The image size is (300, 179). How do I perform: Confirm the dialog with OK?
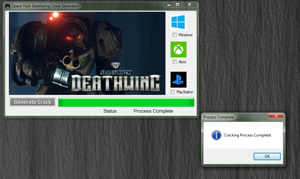pyautogui.click(x=267, y=156)
